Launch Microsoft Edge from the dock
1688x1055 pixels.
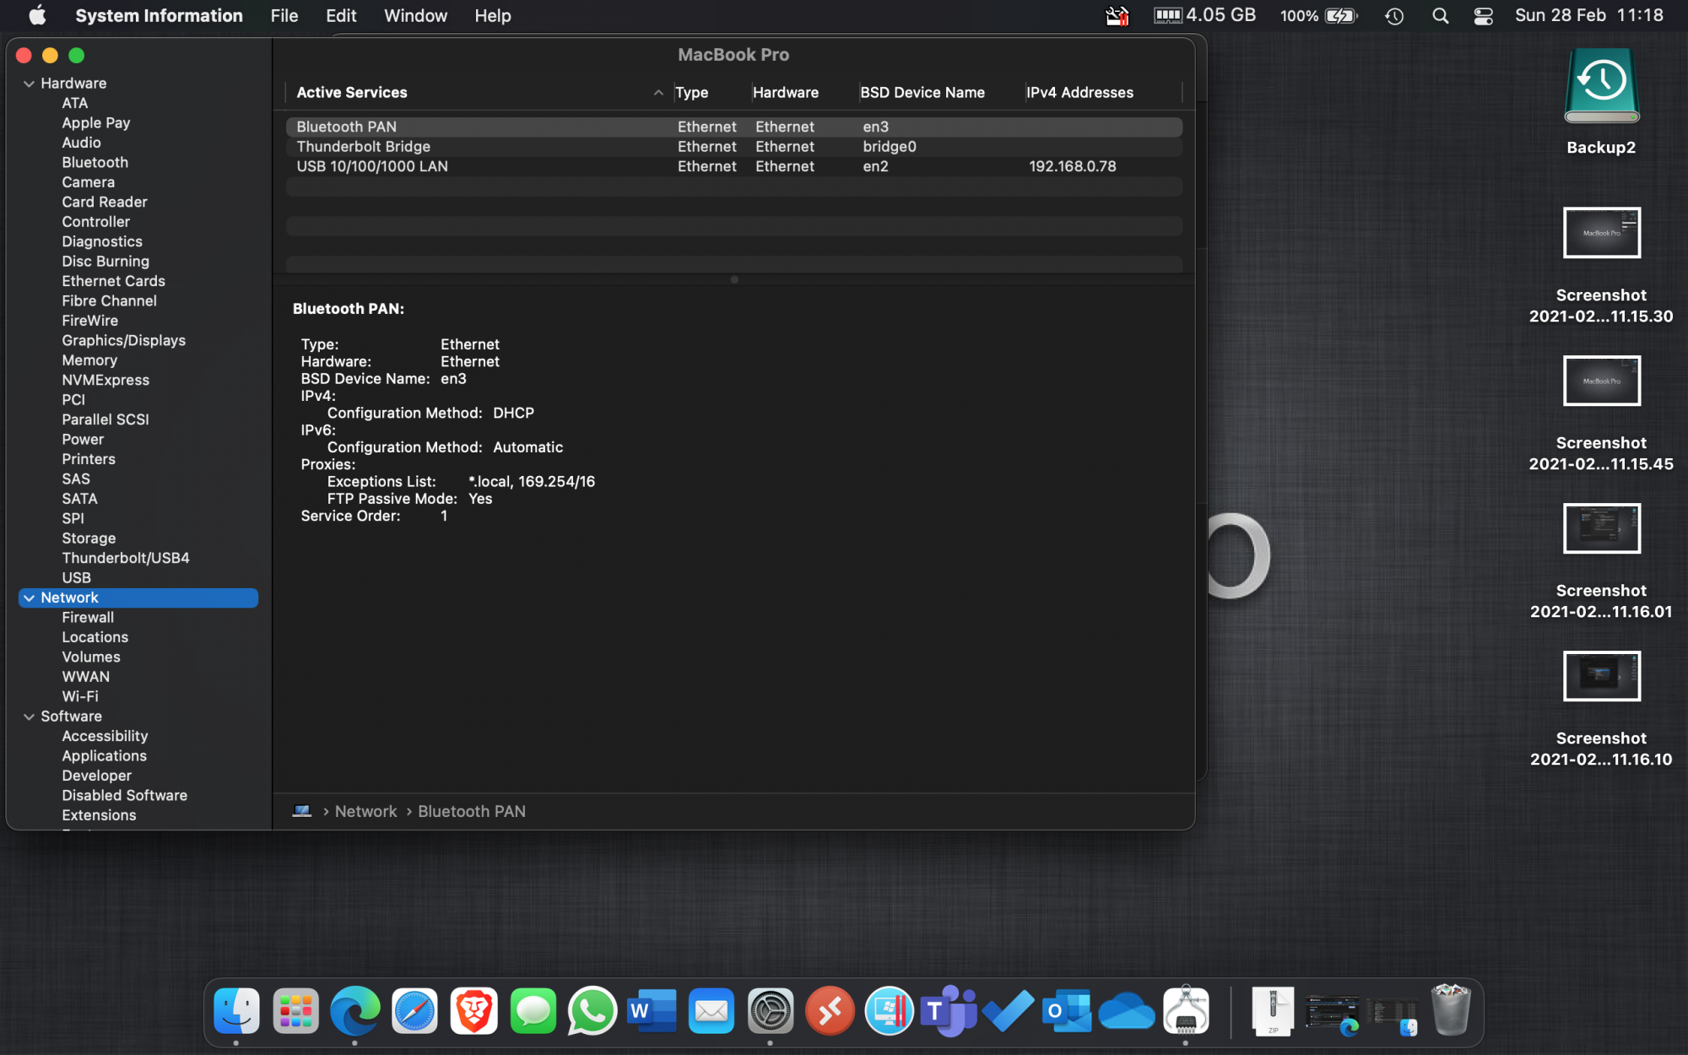click(x=354, y=1010)
